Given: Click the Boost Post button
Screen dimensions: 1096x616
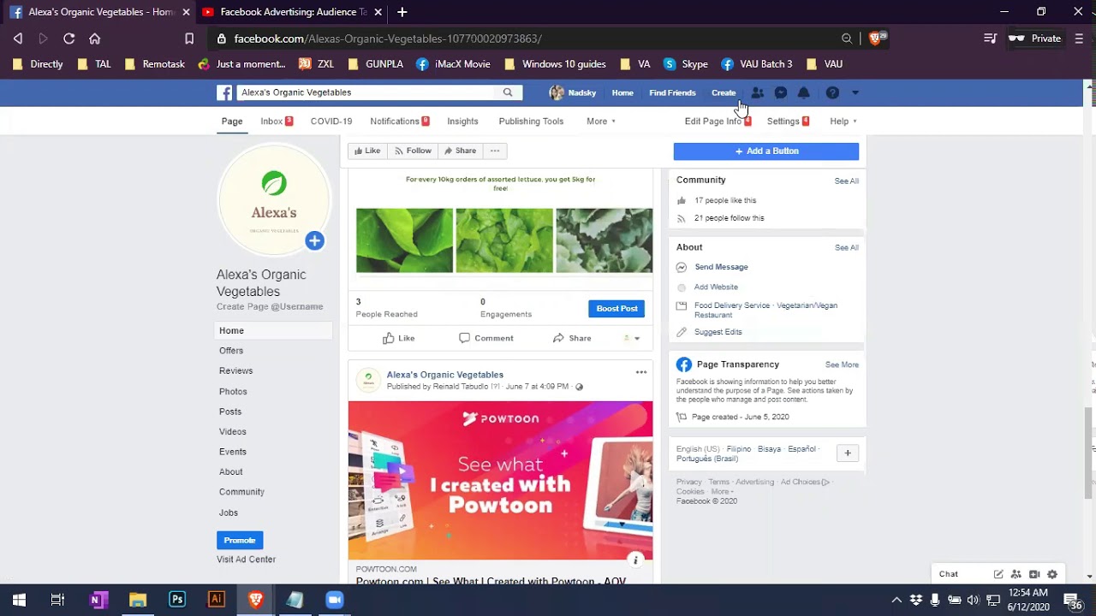Looking at the screenshot, I should click(x=616, y=309).
